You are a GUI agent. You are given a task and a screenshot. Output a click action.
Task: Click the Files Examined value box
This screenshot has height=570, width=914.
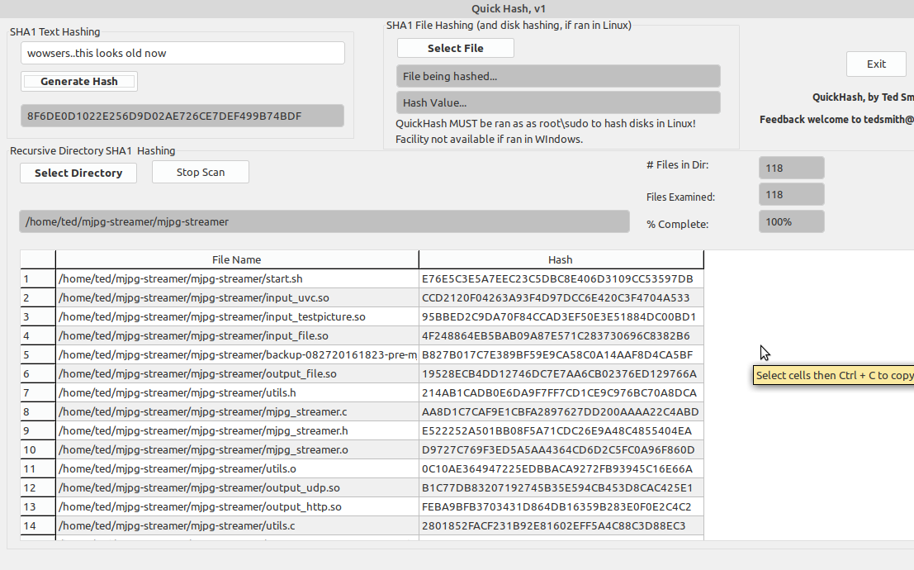coord(791,194)
